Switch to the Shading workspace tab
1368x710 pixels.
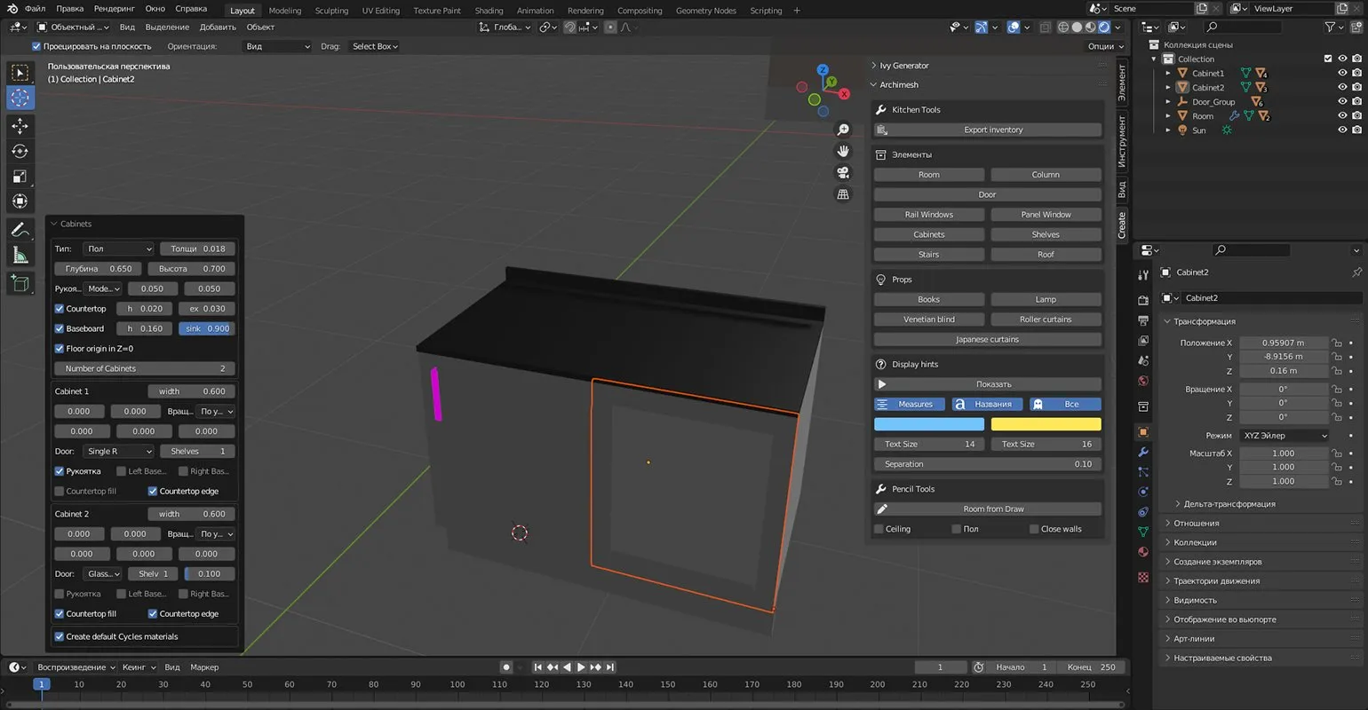point(489,11)
